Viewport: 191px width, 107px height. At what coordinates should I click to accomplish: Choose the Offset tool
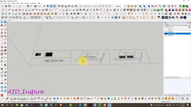(5, 54)
